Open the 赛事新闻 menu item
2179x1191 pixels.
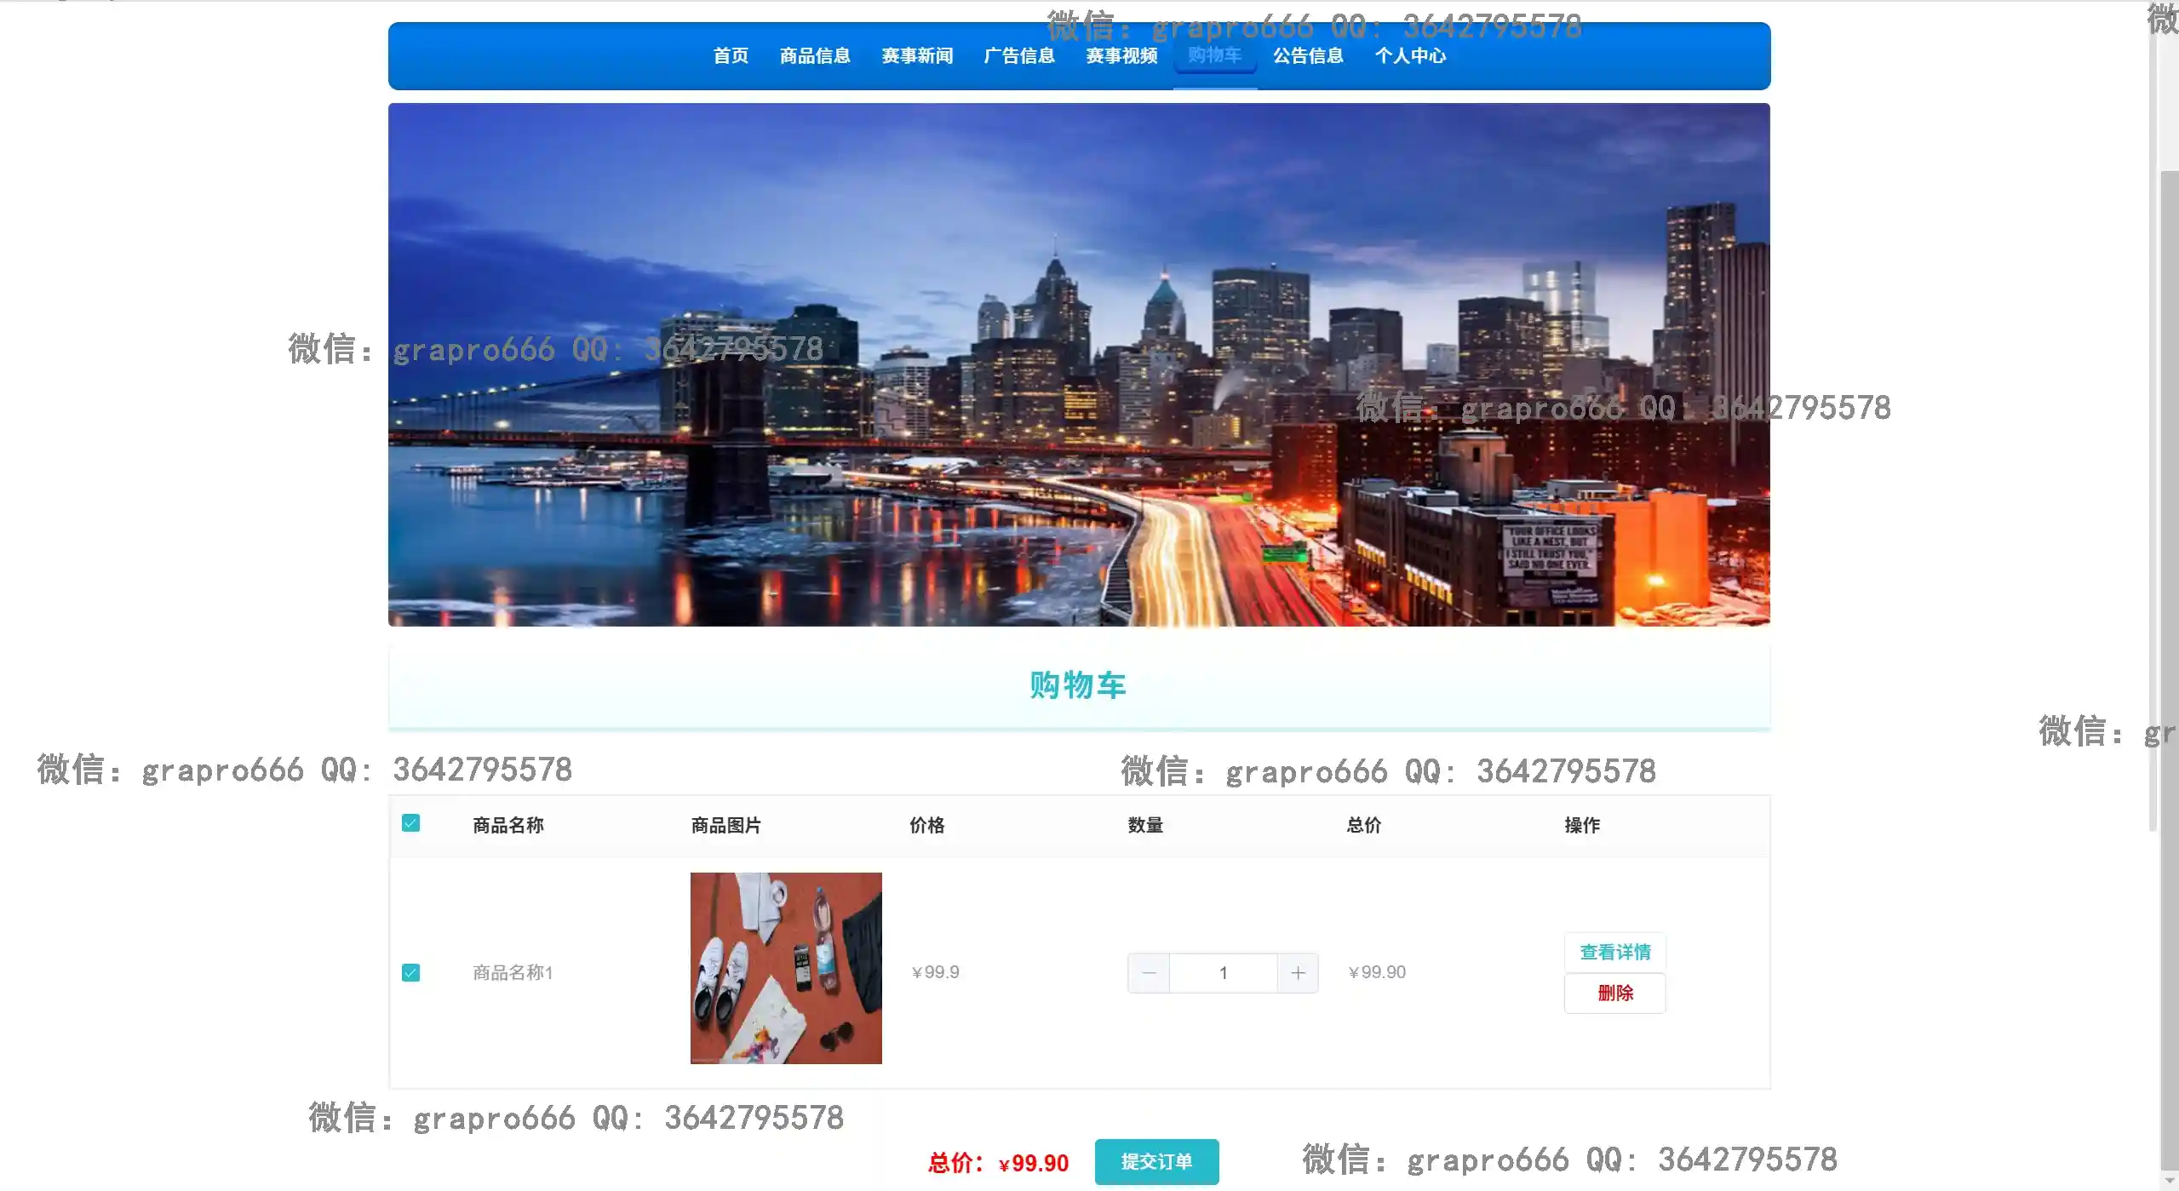pos(917,56)
